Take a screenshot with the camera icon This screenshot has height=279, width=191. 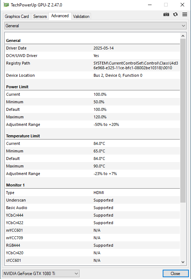pyautogui.click(x=166, y=14)
